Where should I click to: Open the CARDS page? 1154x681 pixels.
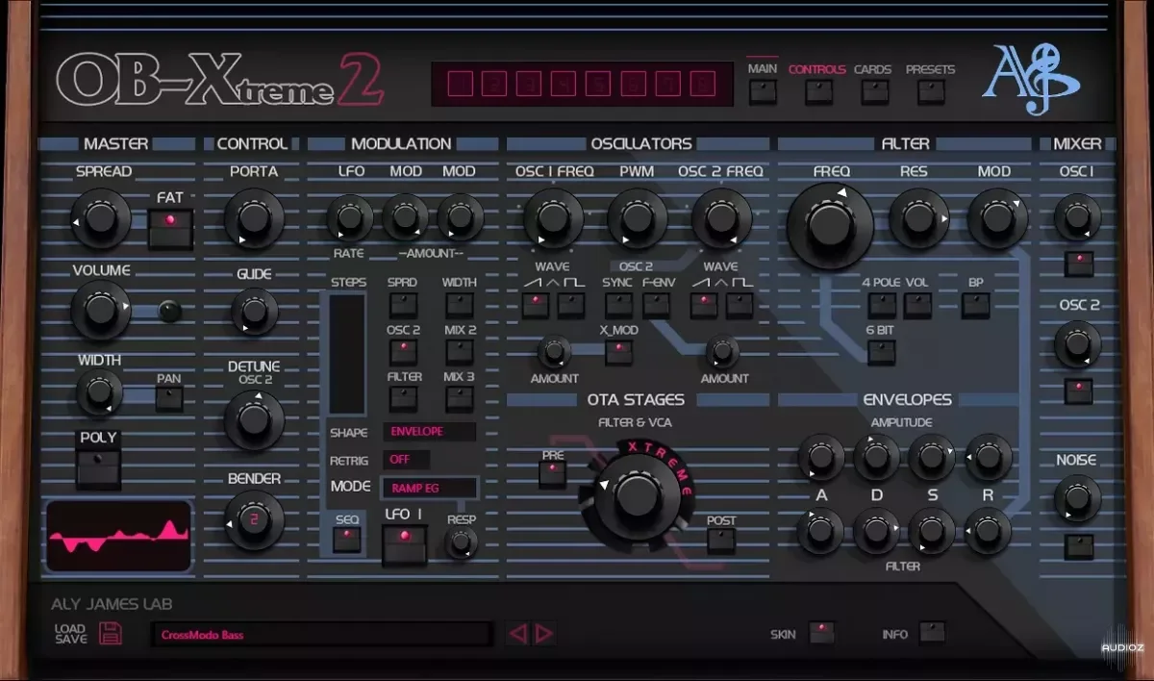[874, 91]
